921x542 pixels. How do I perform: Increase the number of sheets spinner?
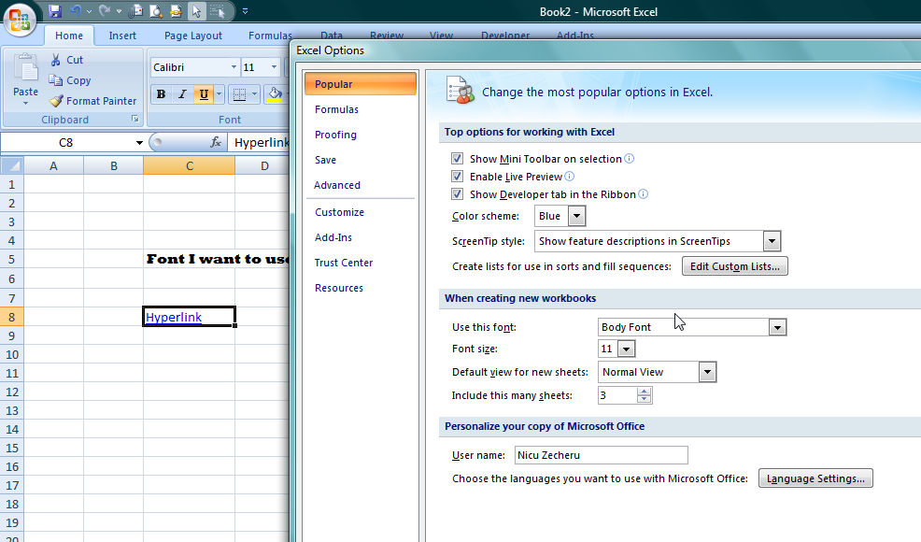pos(645,391)
